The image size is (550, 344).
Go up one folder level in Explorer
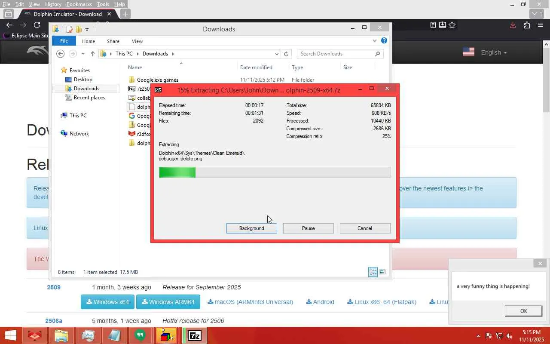pos(92,54)
